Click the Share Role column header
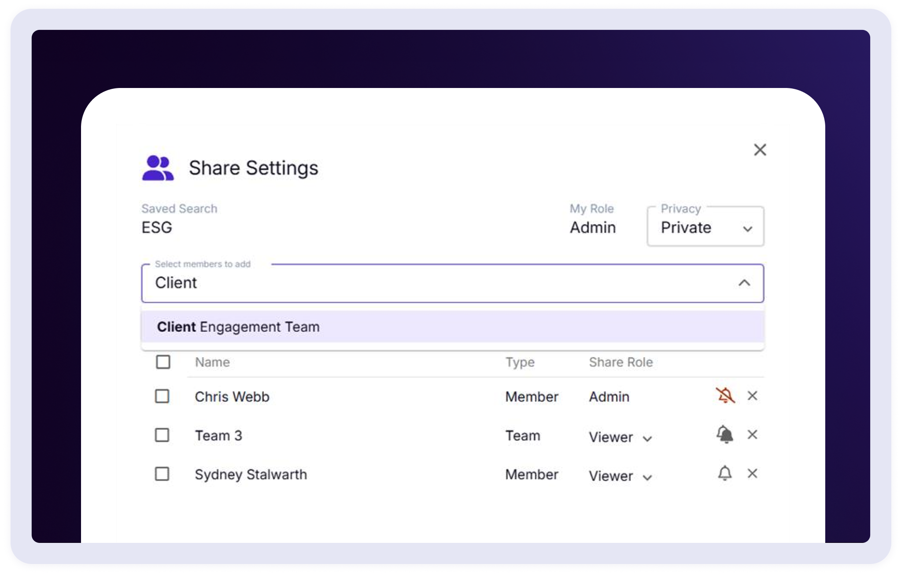 pos(621,362)
